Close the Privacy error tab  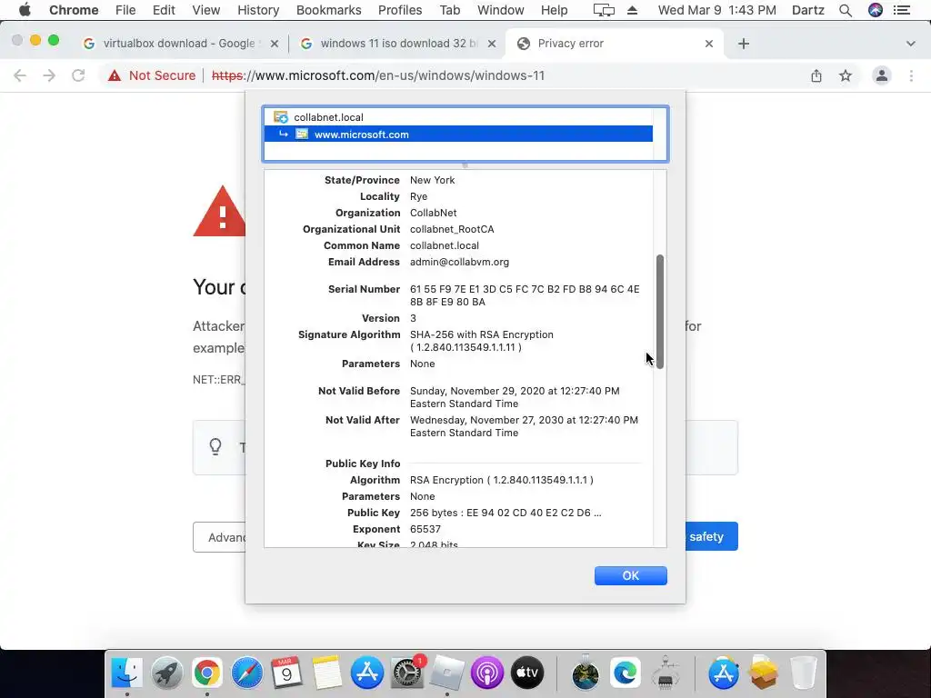[709, 44]
